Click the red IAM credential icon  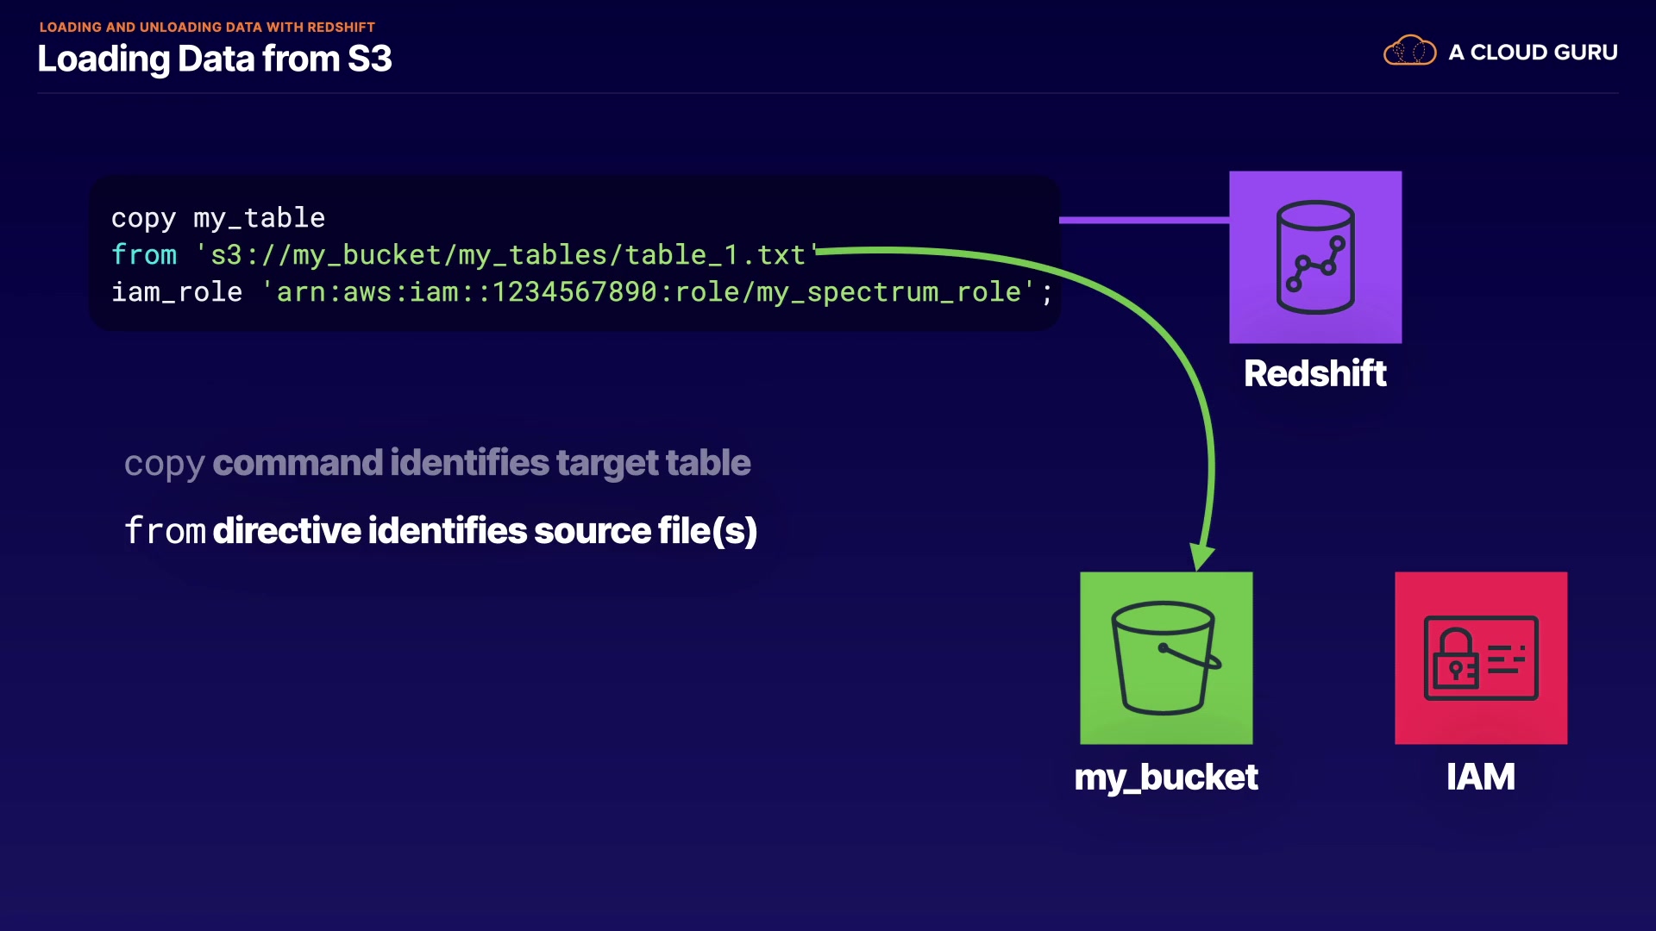pos(1480,658)
